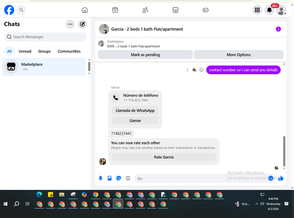
Task: Focus the Search Messenger field
Action: [45, 37]
